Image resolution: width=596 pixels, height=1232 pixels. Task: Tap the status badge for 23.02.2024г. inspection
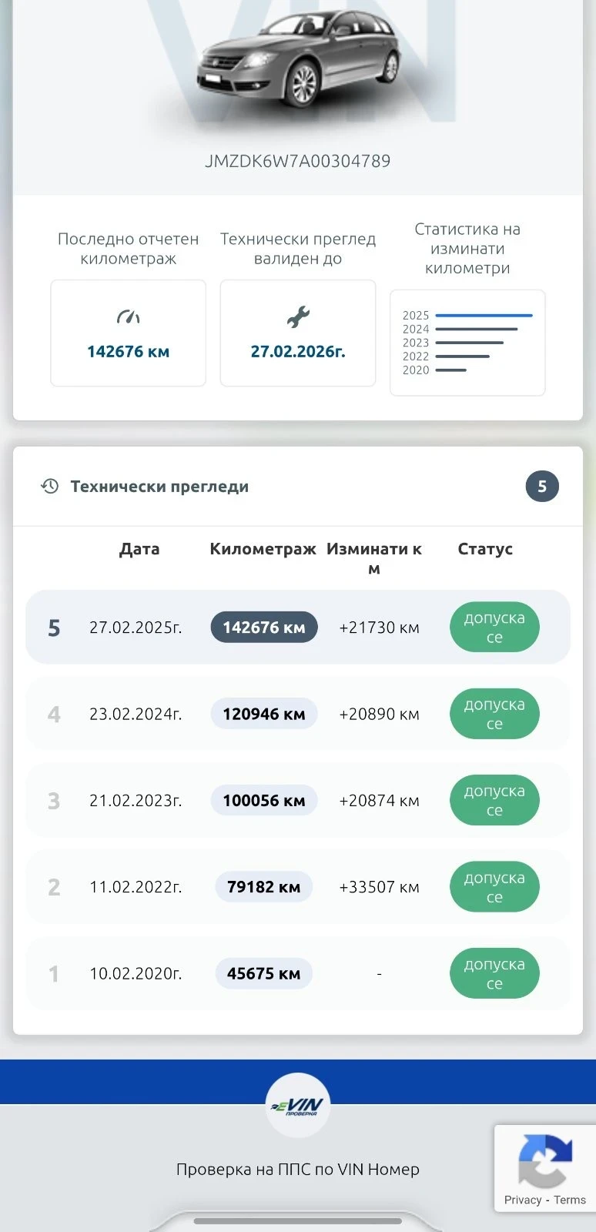point(494,714)
